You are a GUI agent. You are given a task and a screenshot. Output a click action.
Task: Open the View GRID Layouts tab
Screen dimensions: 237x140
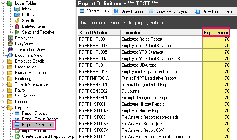(169, 12)
